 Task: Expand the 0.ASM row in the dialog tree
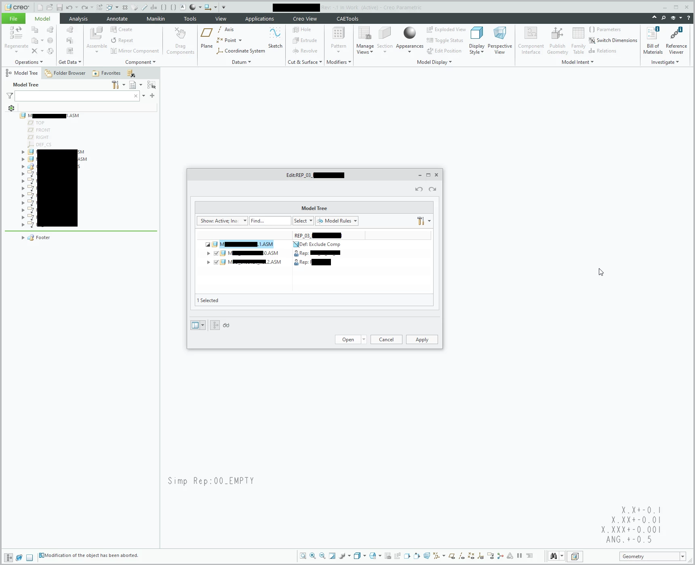point(208,253)
